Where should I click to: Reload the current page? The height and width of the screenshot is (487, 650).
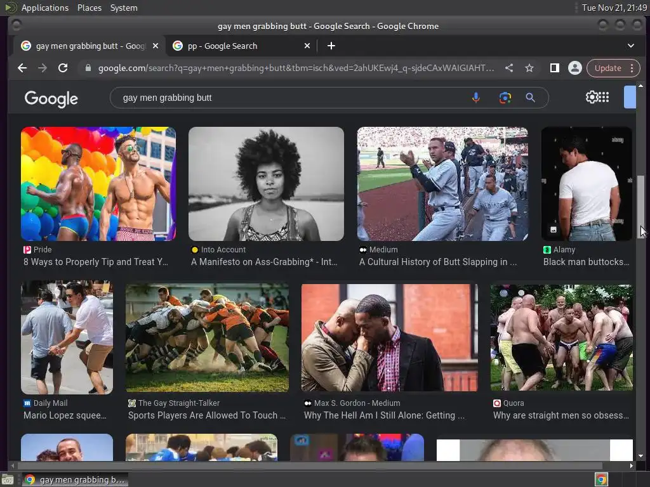(x=63, y=68)
